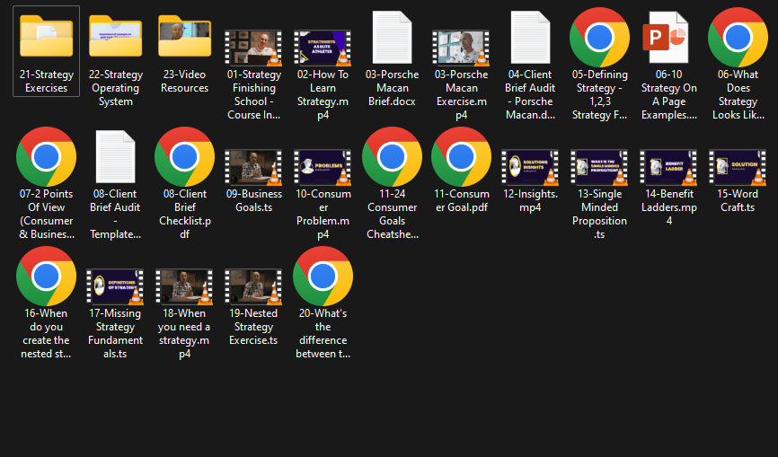Image resolution: width=778 pixels, height=457 pixels.
Task: Click the "03-Porsche Macan Brief.docx" name text
Action: (392, 88)
